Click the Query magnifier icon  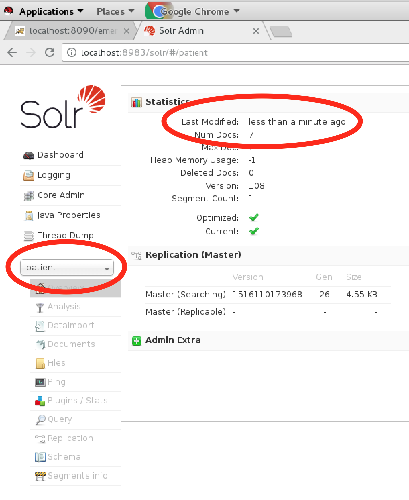tap(40, 420)
